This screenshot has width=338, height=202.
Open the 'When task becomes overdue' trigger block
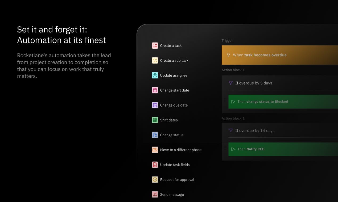click(x=280, y=55)
